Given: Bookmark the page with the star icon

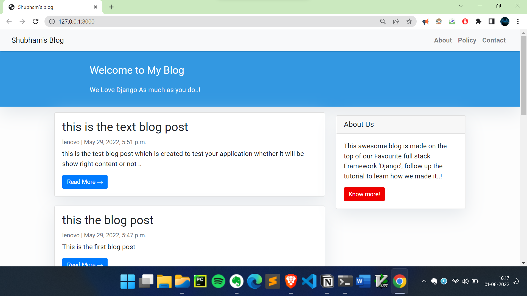Looking at the screenshot, I should click(409, 21).
